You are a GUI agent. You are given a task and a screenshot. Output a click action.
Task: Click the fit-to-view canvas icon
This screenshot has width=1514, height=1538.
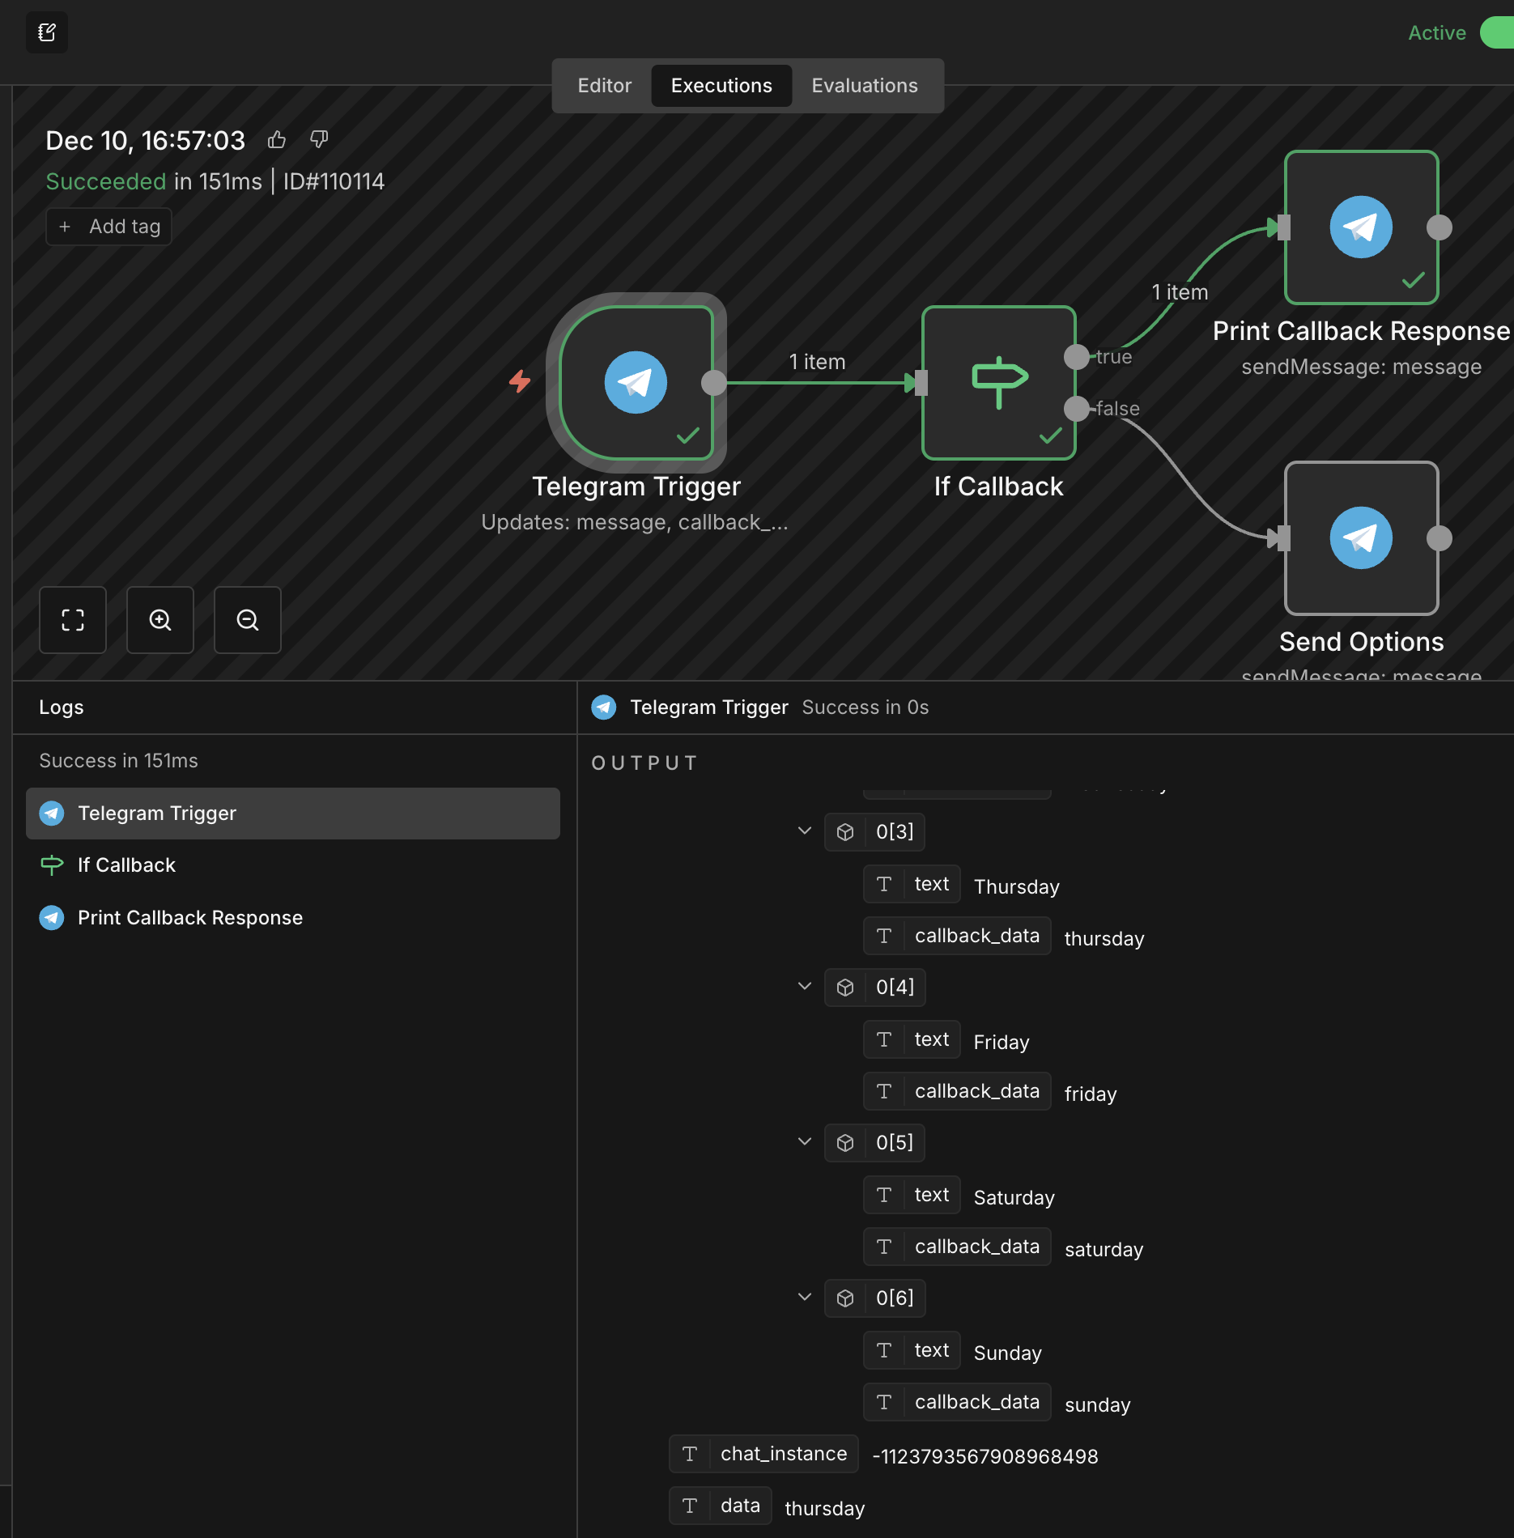click(73, 620)
